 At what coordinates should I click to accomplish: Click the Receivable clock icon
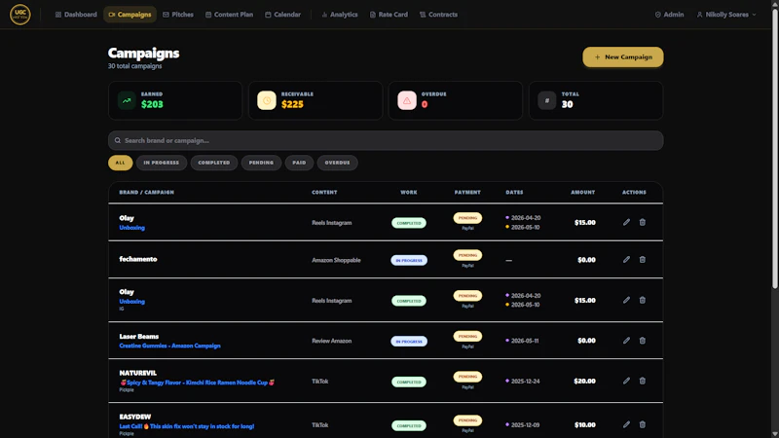tap(267, 100)
